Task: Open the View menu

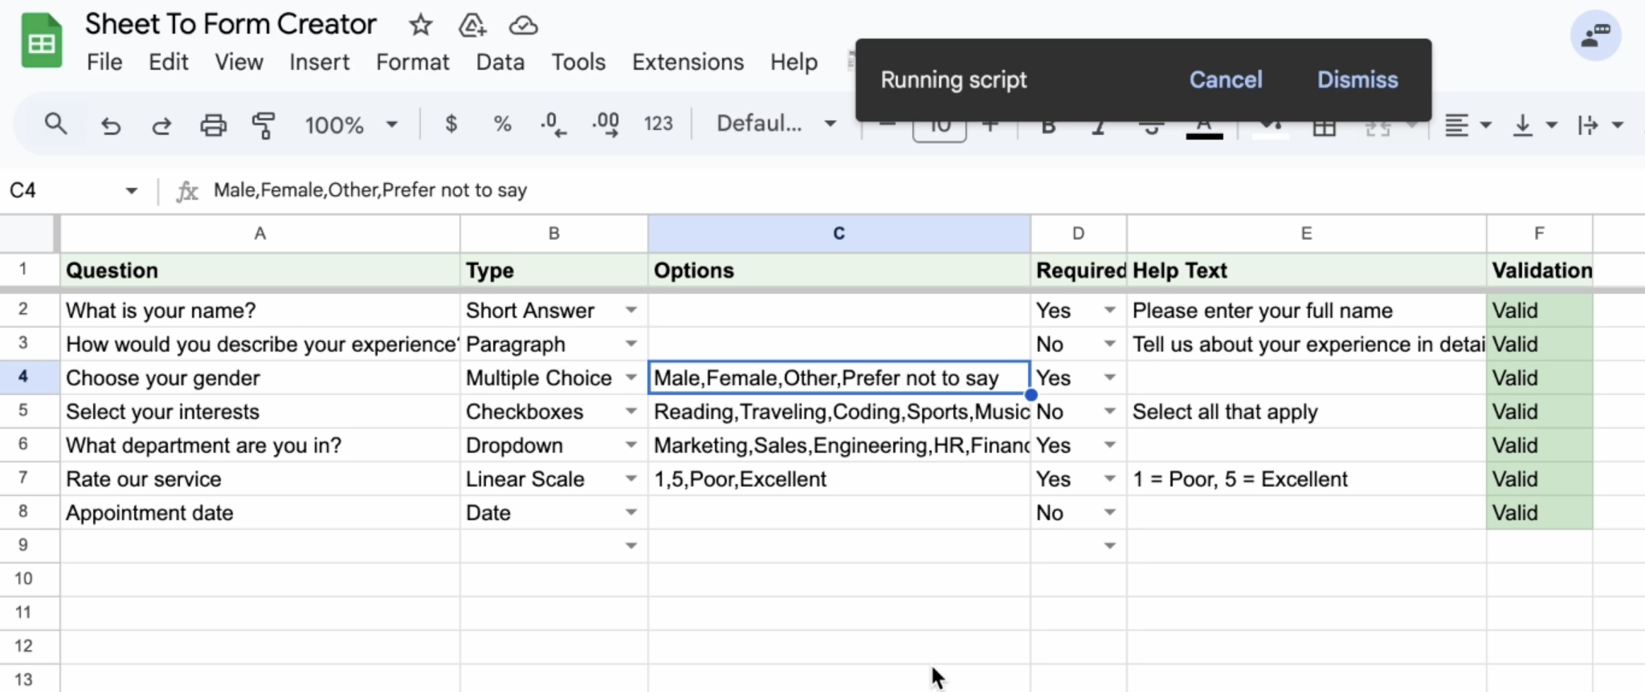Action: (x=239, y=63)
